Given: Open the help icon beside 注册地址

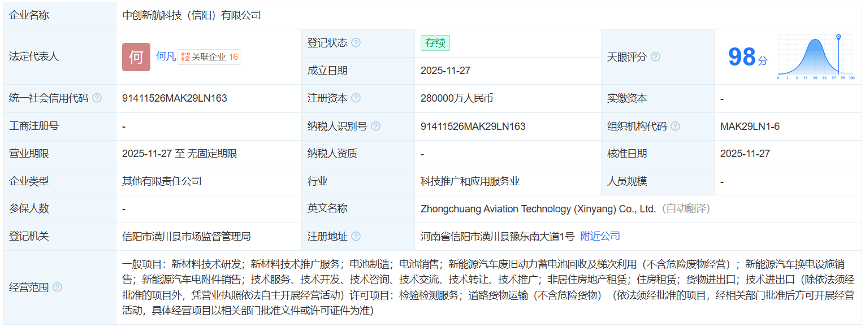Looking at the screenshot, I should click(x=356, y=236).
